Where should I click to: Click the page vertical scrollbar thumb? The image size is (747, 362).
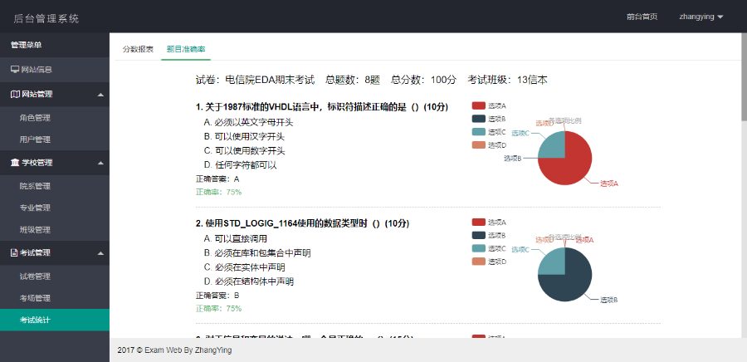pos(744,76)
